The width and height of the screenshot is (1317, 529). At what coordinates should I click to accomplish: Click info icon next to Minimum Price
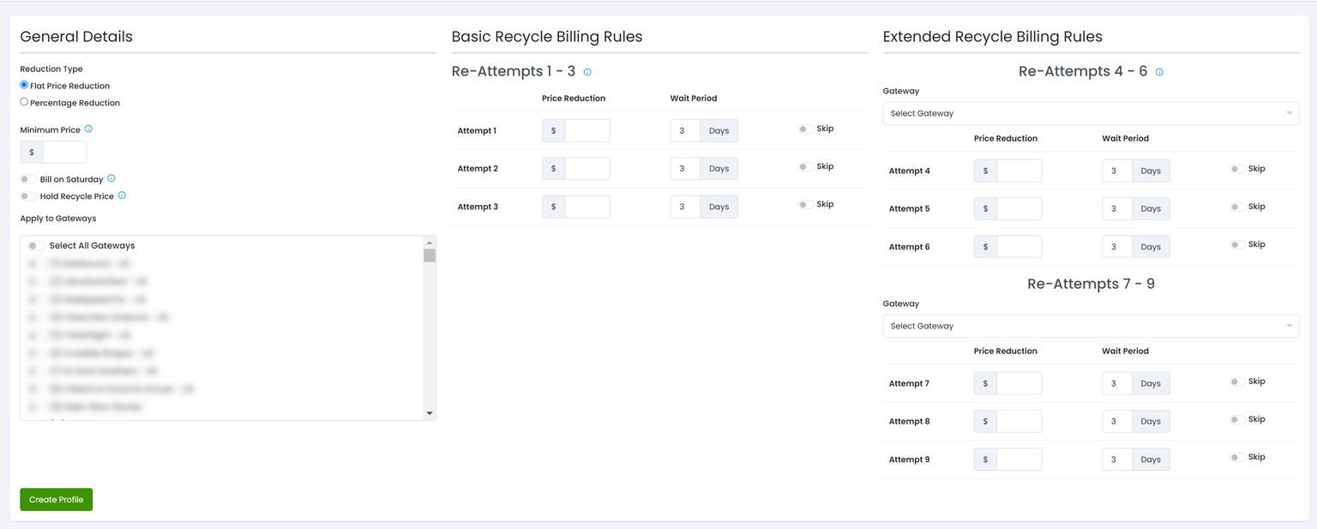tap(88, 129)
